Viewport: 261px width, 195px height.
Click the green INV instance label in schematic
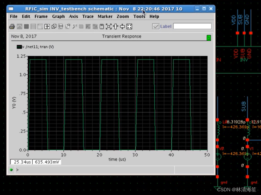click(x=244, y=60)
